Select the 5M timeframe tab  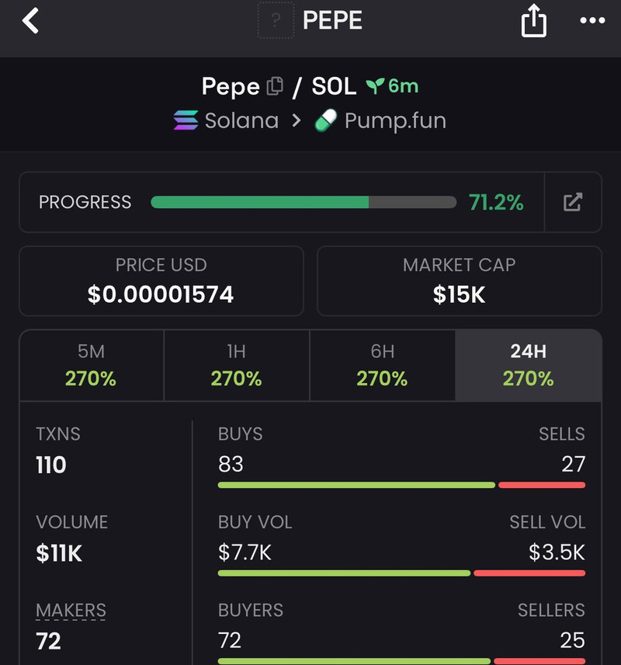point(91,365)
